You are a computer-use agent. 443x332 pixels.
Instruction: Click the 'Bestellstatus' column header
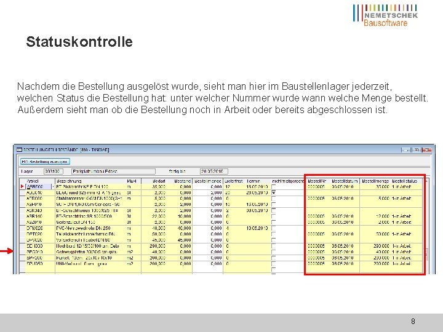pos(406,181)
